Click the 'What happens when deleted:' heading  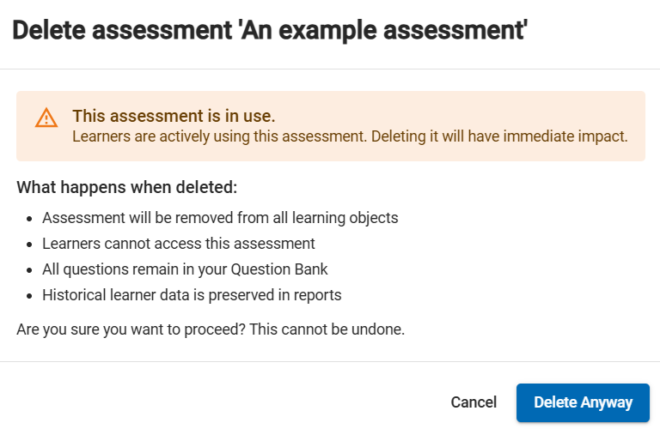[x=127, y=187]
